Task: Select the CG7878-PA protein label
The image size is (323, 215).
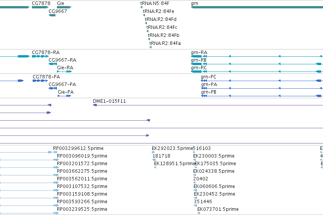Action: point(46,76)
